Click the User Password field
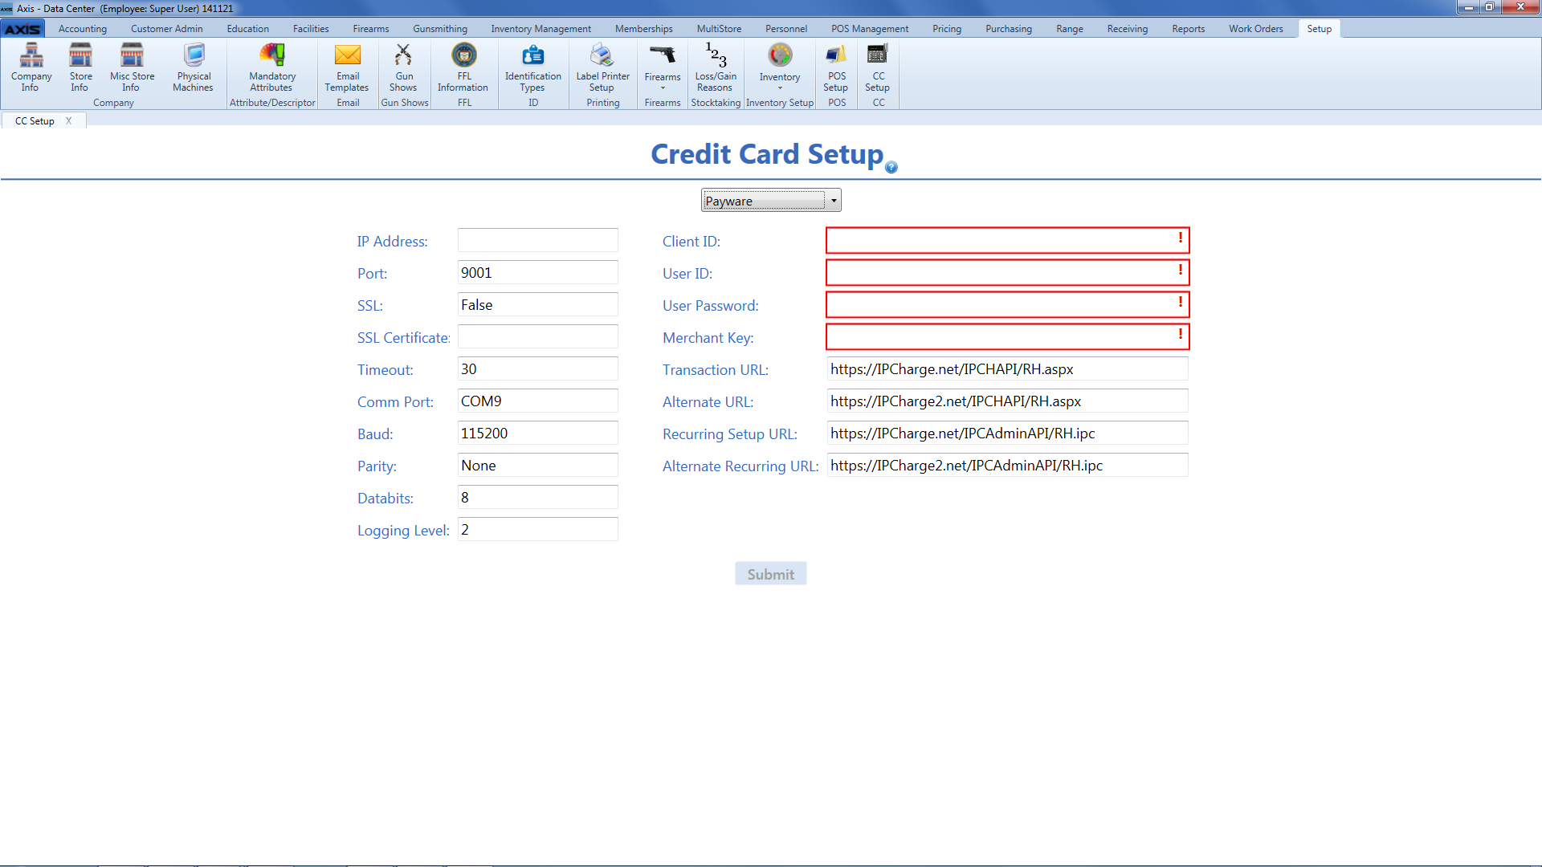The width and height of the screenshot is (1542, 867). [x=1008, y=304]
